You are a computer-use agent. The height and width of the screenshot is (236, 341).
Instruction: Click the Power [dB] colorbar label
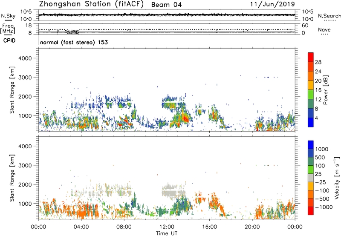pyautogui.click(x=325, y=90)
